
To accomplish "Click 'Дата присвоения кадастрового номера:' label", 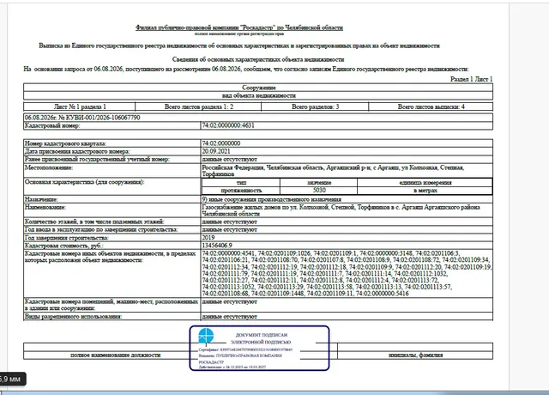I will [x=77, y=151].
